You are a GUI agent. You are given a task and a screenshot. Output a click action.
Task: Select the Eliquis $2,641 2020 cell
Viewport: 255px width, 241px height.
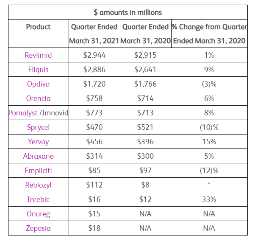coord(145,70)
